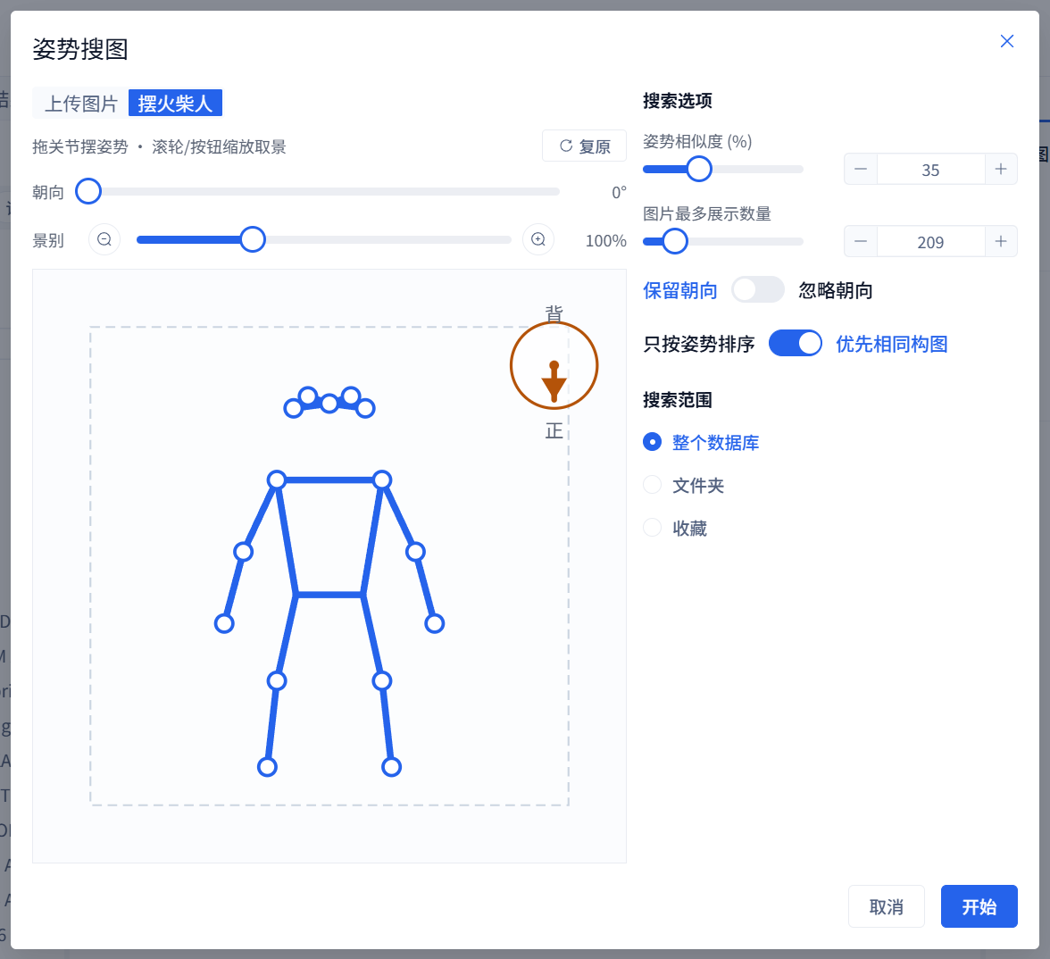Click the 只按姿势排序 label text
This screenshot has height=959, width=1050.
(x=699, y=345)
